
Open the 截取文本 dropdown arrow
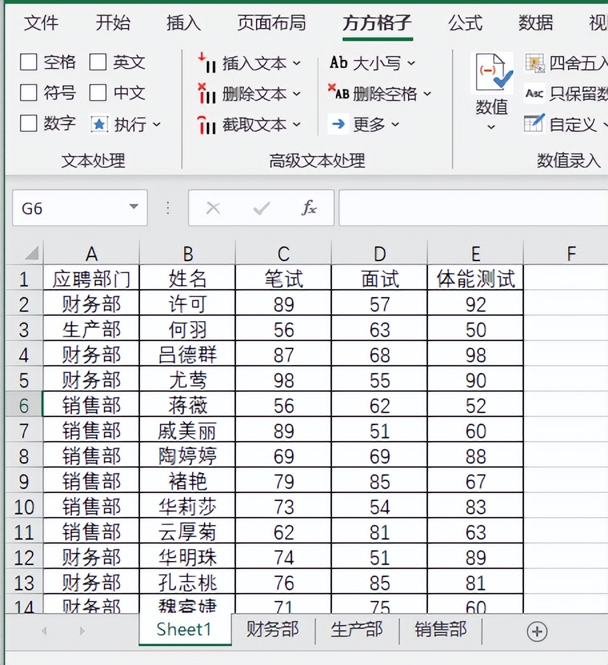pos(297,125)
